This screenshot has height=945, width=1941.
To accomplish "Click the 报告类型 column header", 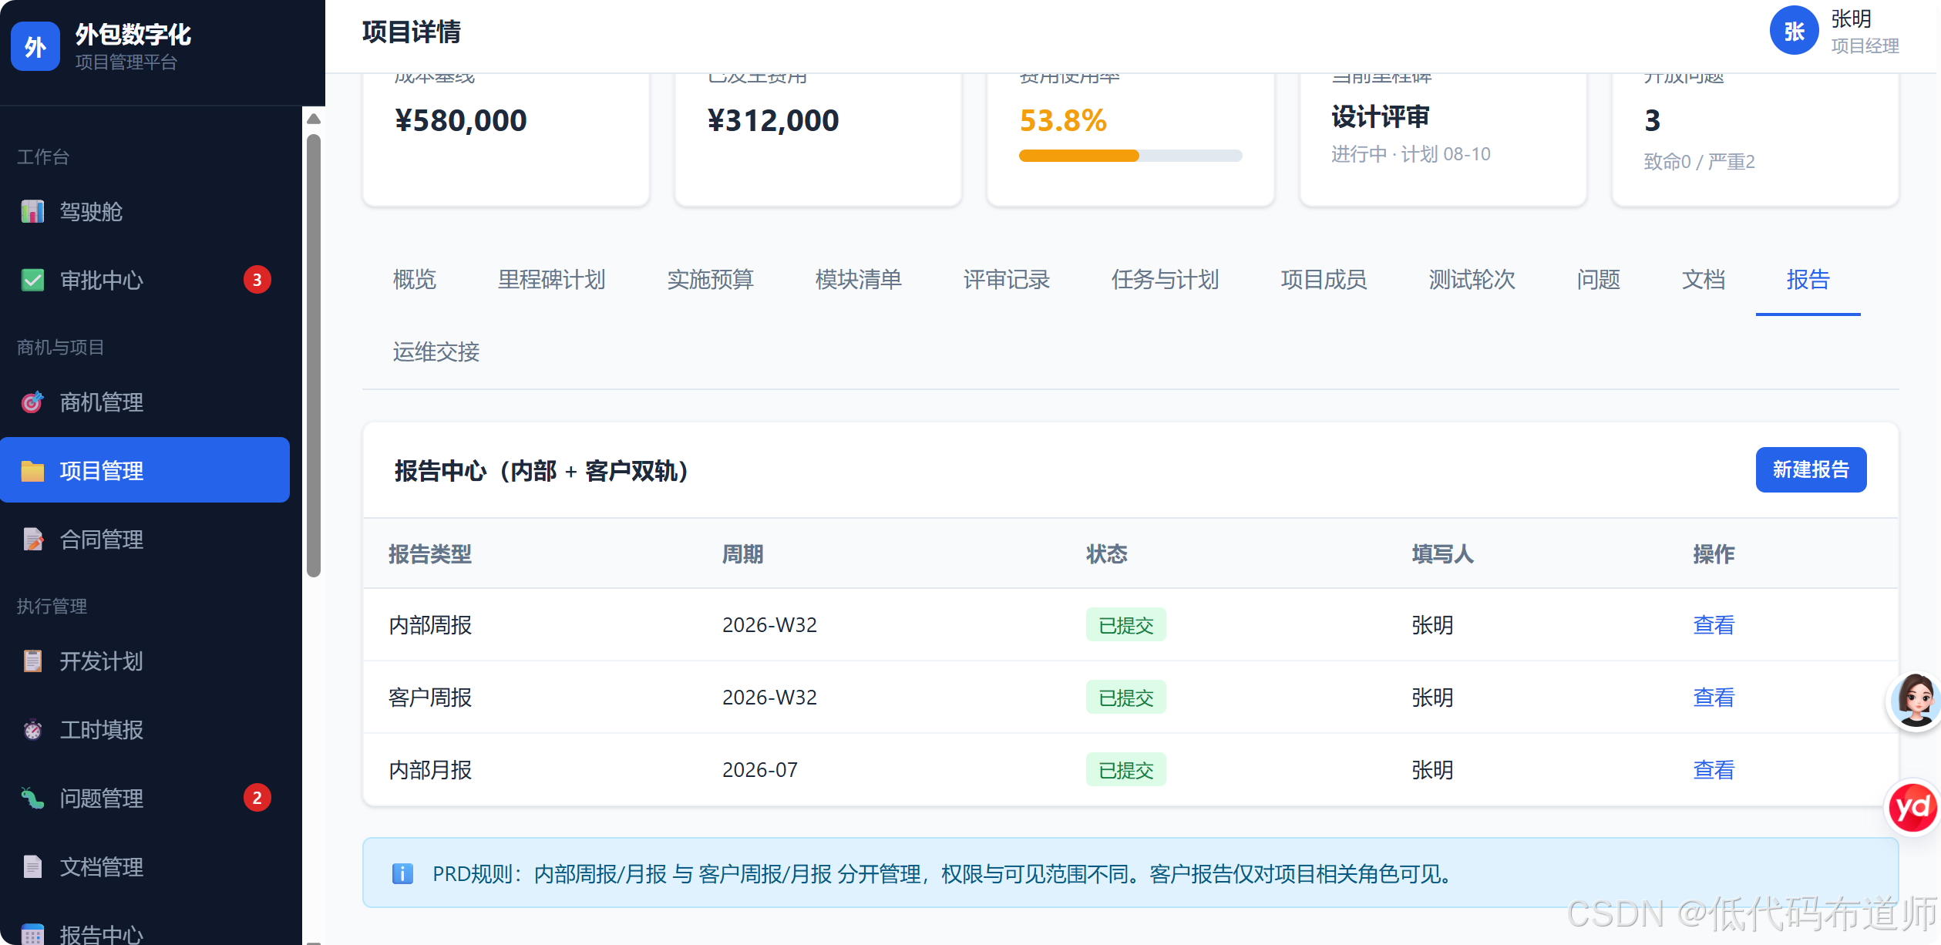I will 430,553.
